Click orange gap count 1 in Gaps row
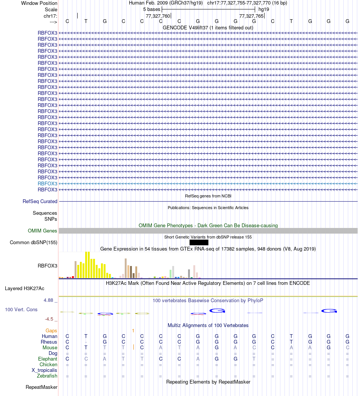 (x=133, y=330)
